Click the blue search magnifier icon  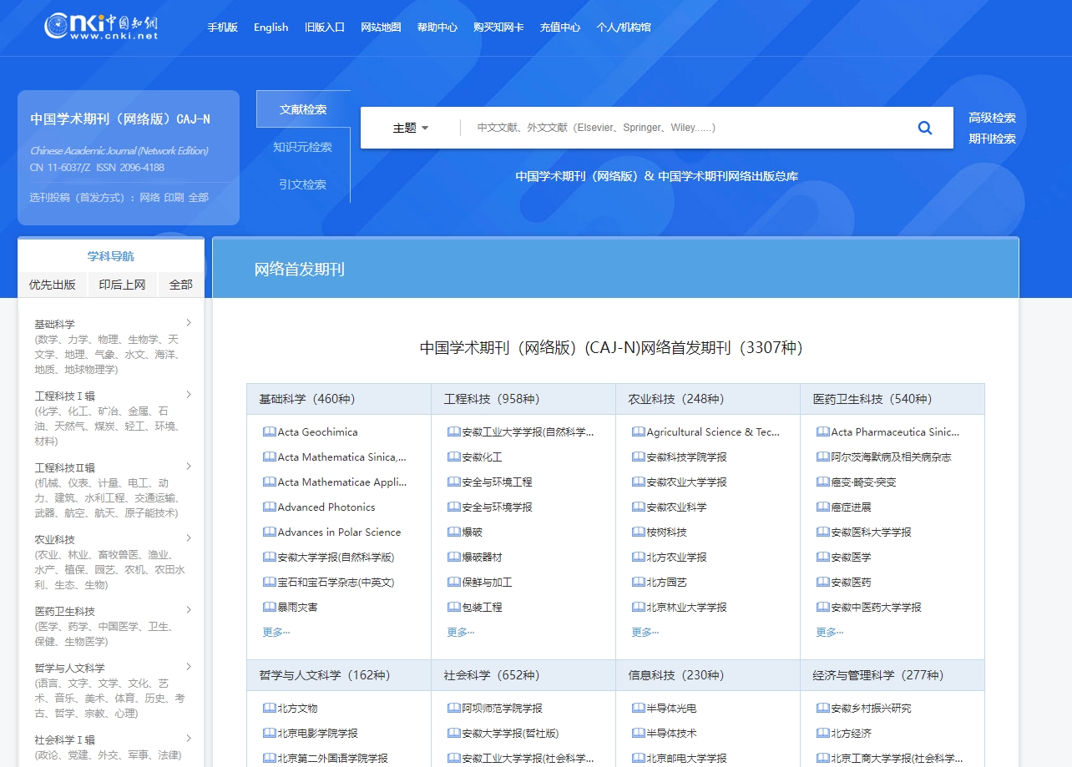(925, 128)
